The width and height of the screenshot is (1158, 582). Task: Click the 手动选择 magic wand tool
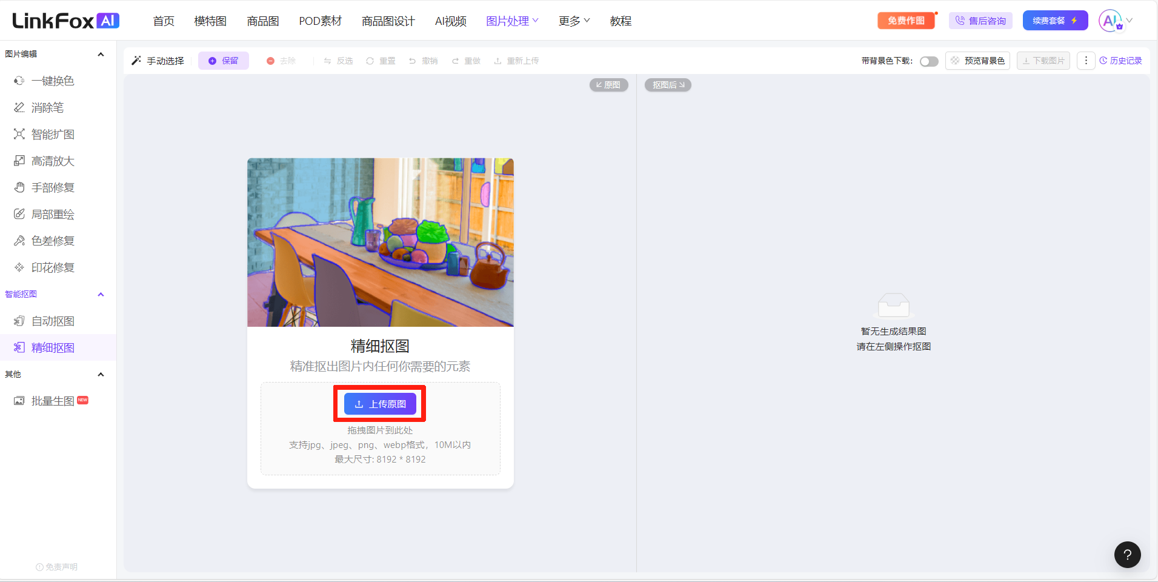tap(158, 61)
